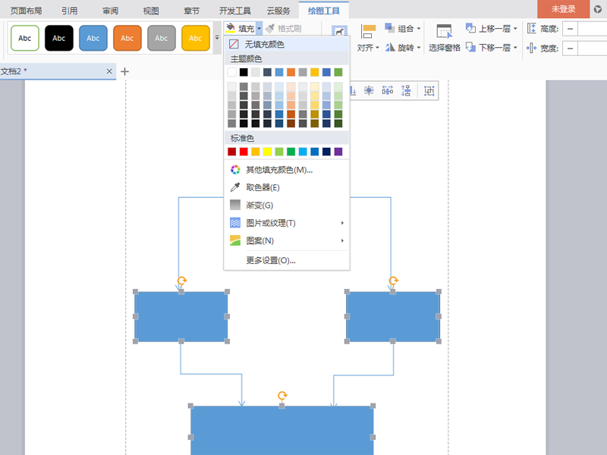
Task: Close the 文档2 document tab
Action: [x=109, y=71]
